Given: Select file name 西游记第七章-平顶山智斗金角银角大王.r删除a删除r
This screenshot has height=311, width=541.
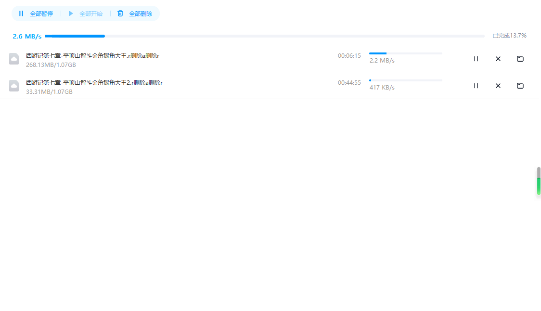Looking at the screenshot, I should (x=92, y=55).
